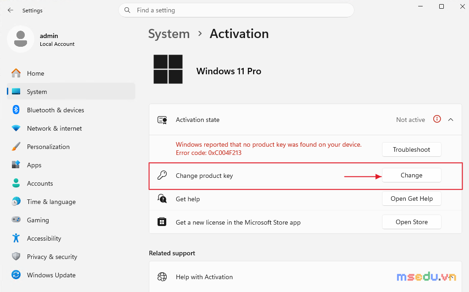The height and width of the screenshot is (292, 469).
Task: Click the Find a setting search field
Action: (x=236, y=10)
